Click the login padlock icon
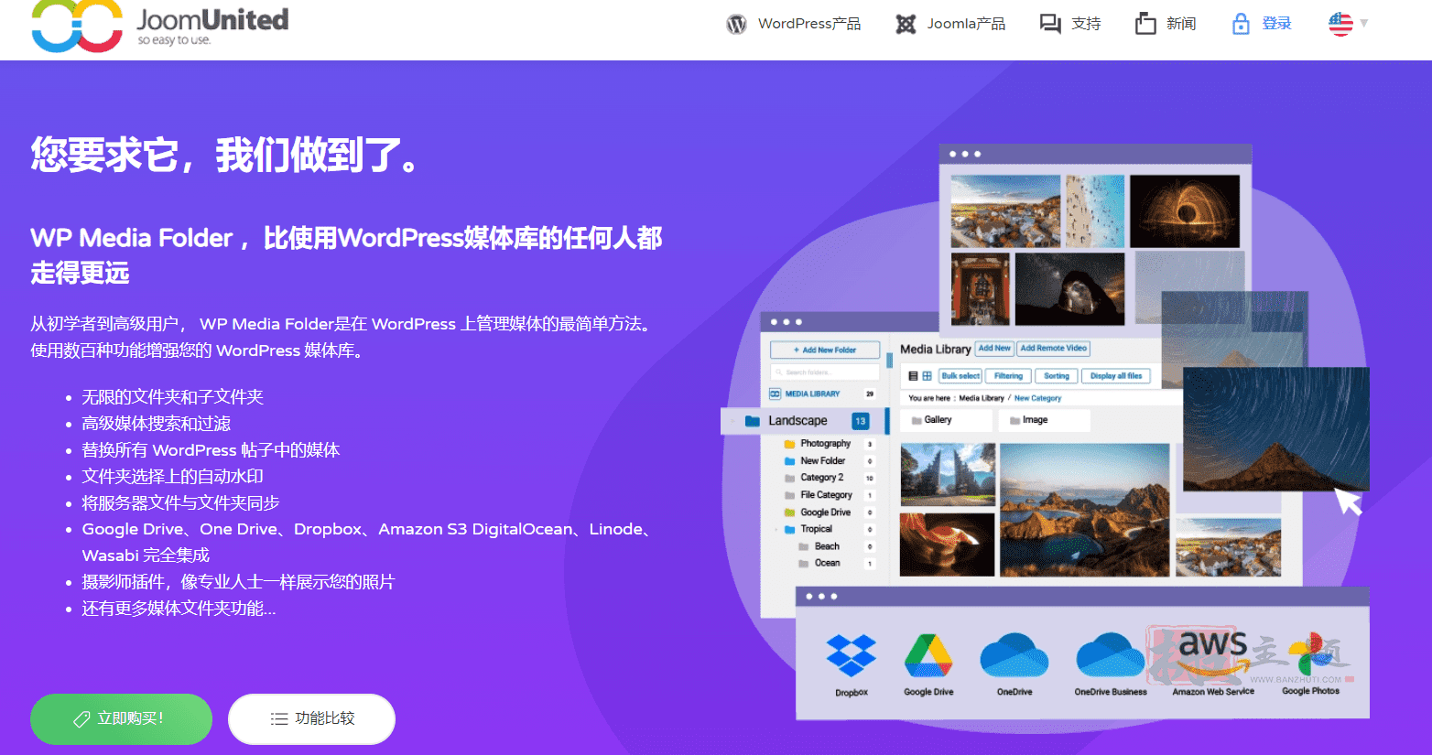 [1241, 24]
